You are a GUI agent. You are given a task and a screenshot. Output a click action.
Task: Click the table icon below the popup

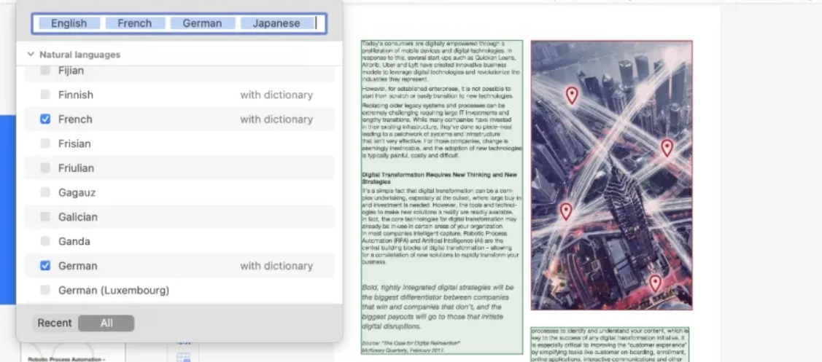(x=184, y=357)
